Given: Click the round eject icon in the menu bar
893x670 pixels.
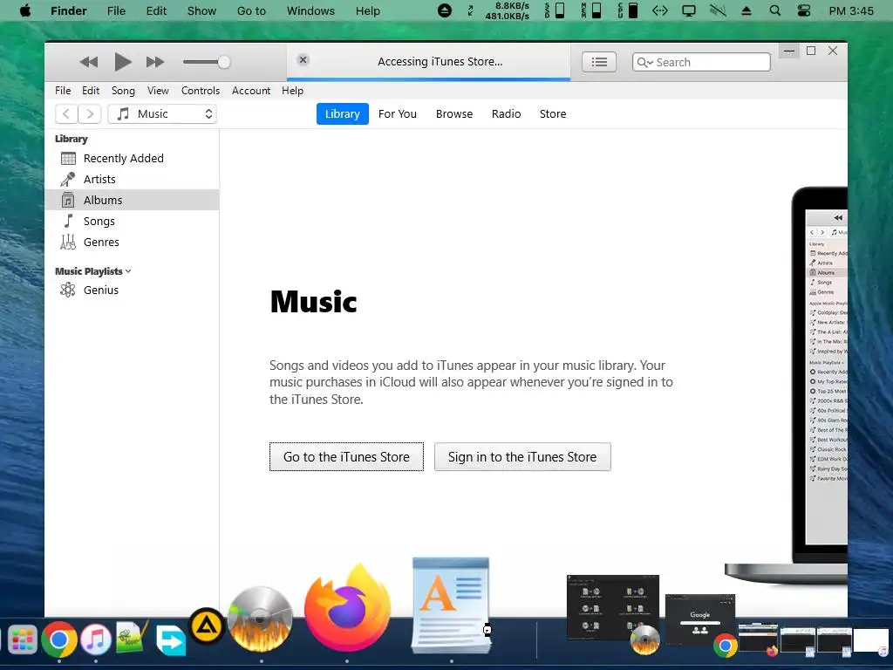Looking at the screenshot, I should (444, 10).
